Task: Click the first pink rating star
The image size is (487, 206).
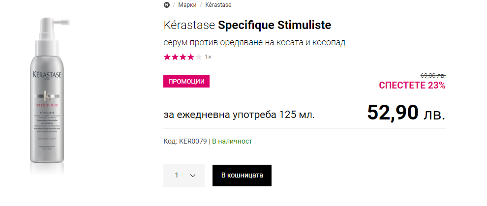Action: click(167, 57)
